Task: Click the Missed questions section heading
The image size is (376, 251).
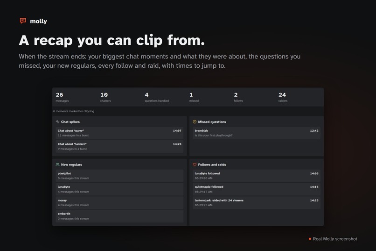Action: click(x=212, y=122)
